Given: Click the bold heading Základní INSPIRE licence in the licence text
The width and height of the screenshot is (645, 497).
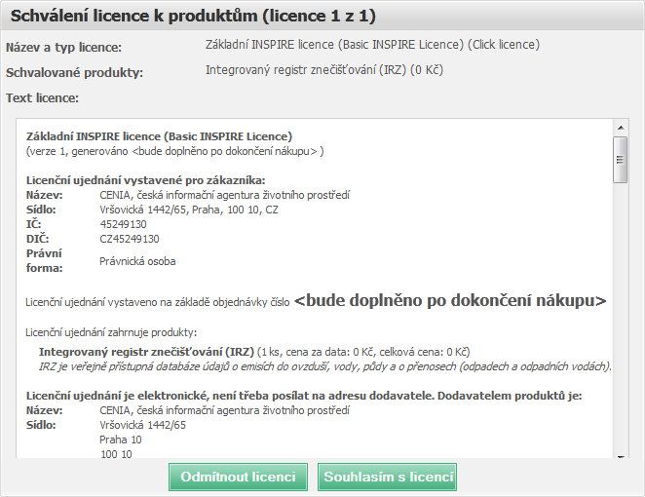Looking at the screenshot, I should coord(159,136).
